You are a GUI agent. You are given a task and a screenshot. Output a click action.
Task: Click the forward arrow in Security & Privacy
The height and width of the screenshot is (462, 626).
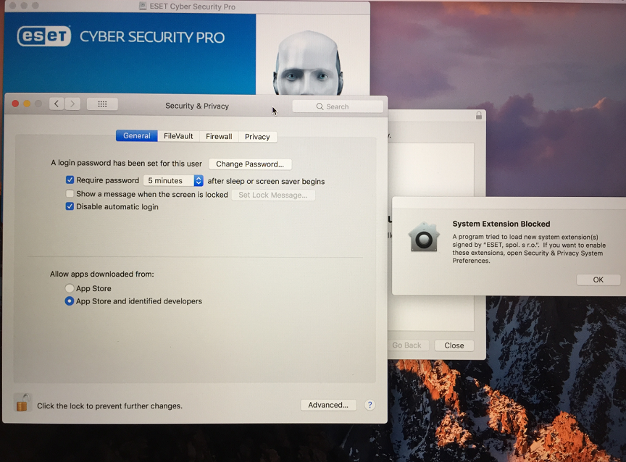pyautogui.click(x=72, y=104)
